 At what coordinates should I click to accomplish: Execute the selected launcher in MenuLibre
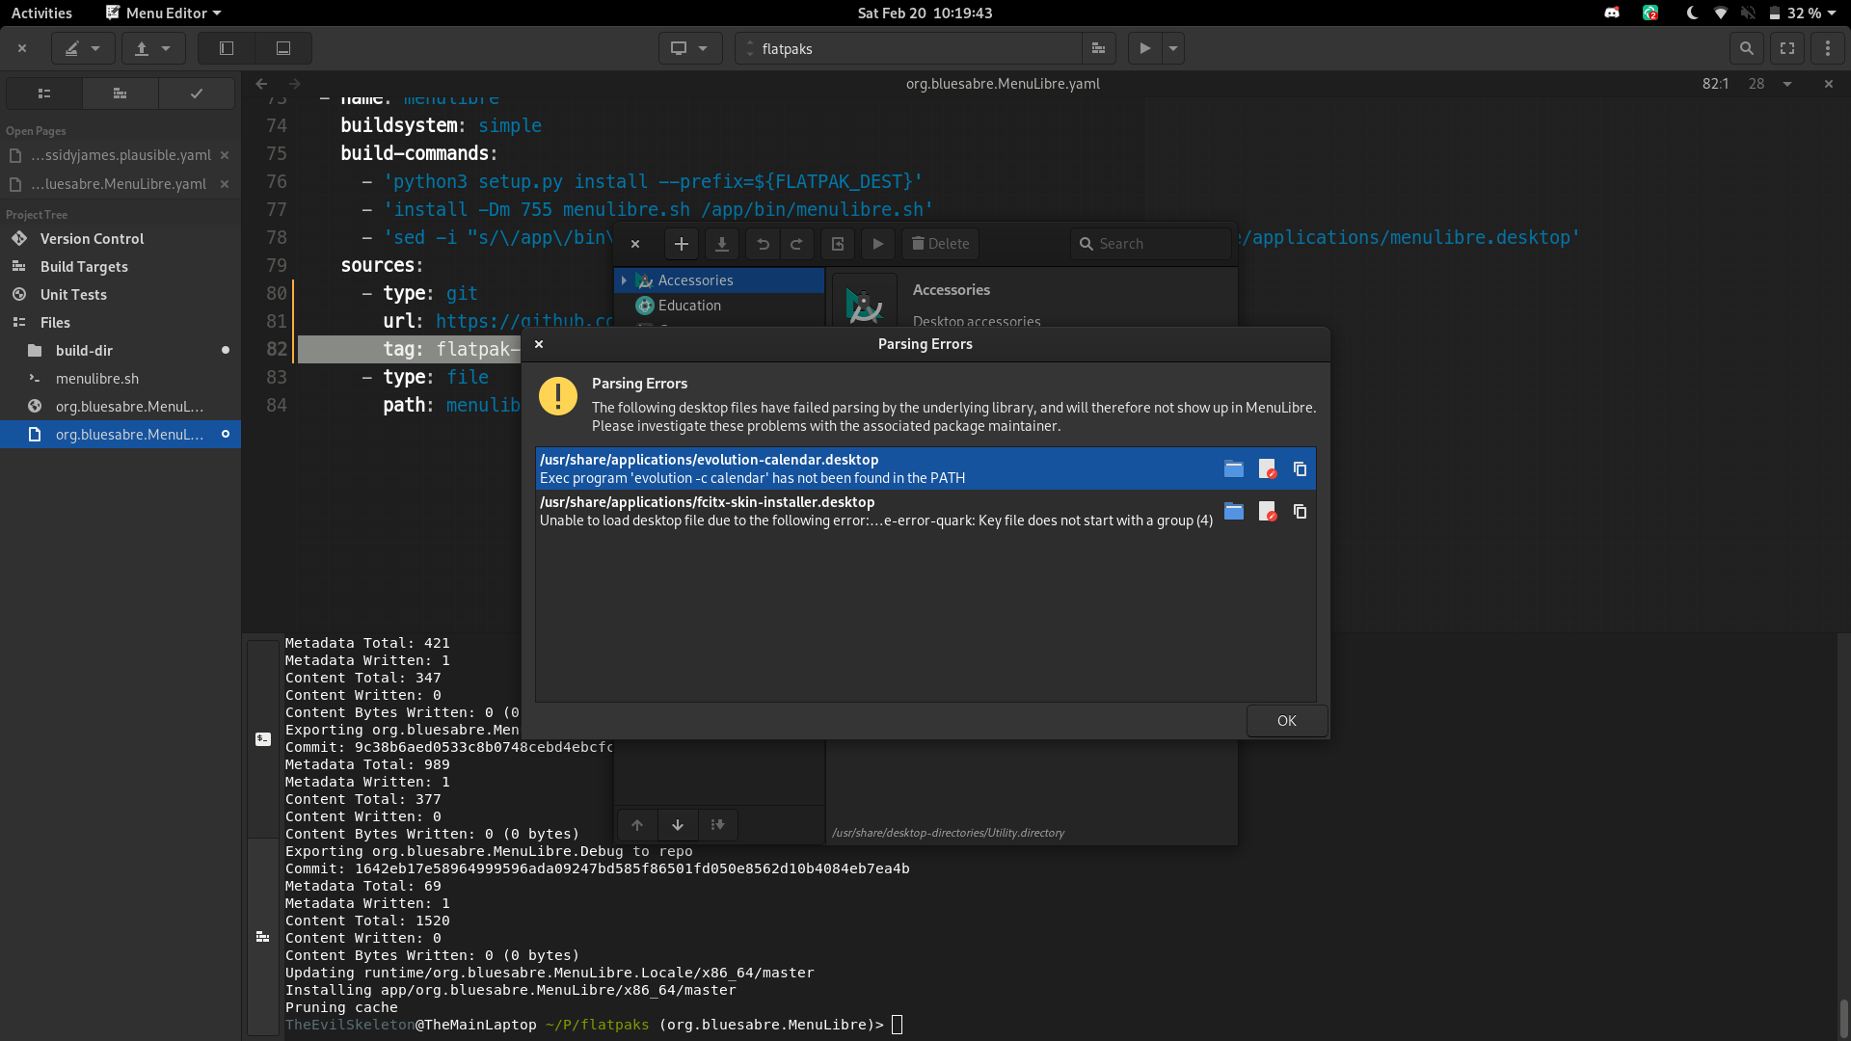click(x=877, y=244)
